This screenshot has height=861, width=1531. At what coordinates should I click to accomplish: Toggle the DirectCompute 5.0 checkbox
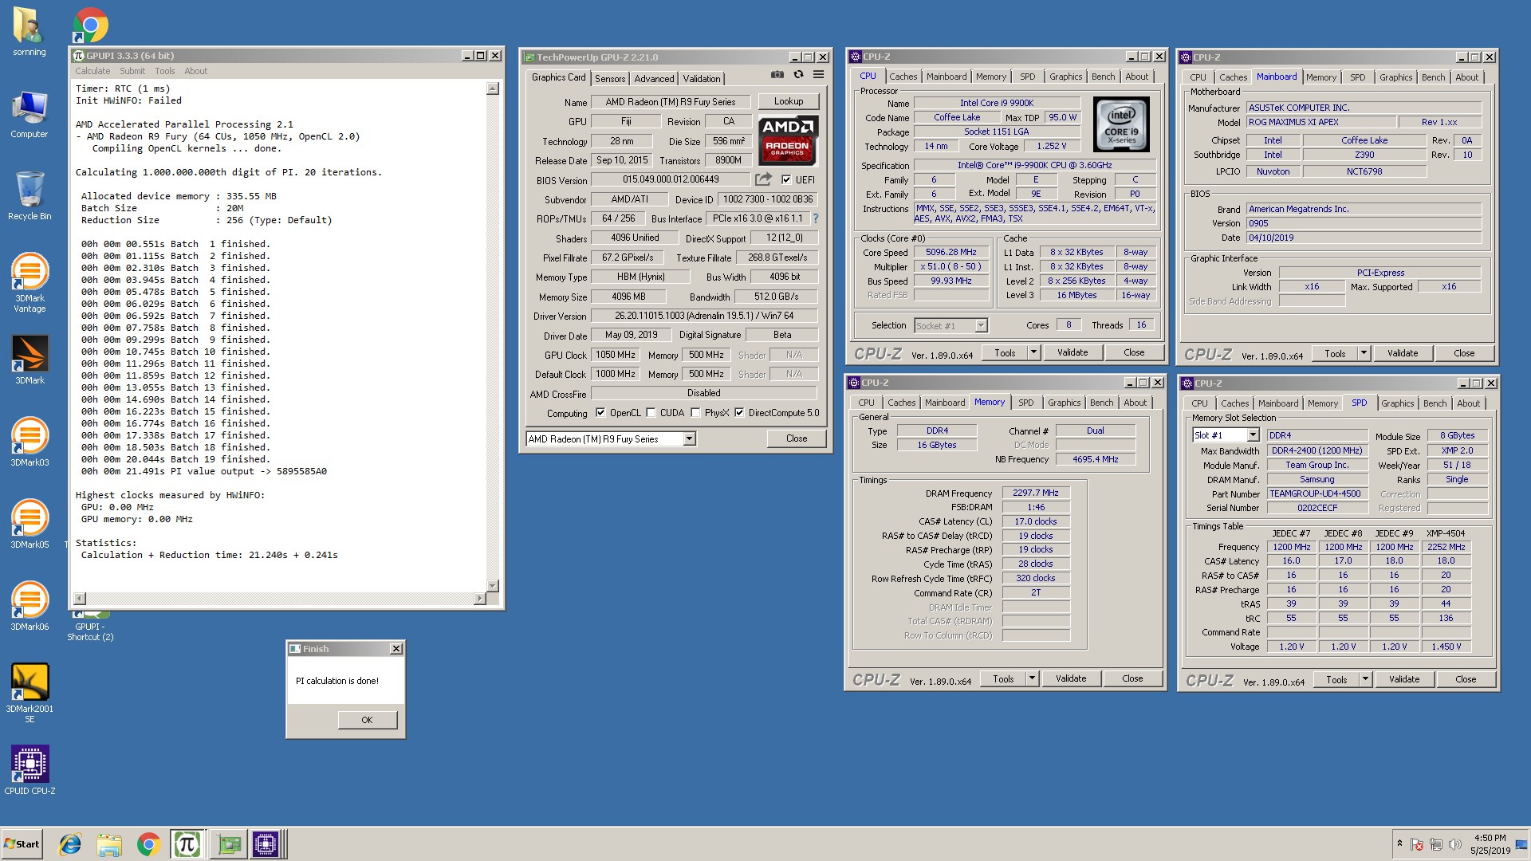click(739, 412)
